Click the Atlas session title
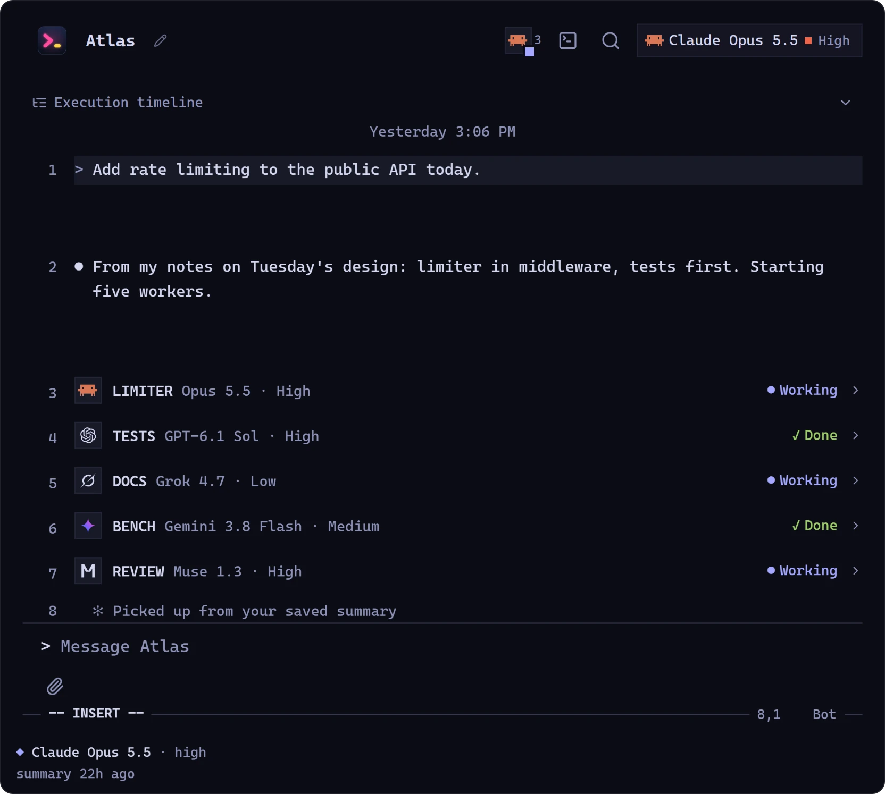Image resolution: width=885 pixels, height=794 pixels. click(x=110, y=41)
